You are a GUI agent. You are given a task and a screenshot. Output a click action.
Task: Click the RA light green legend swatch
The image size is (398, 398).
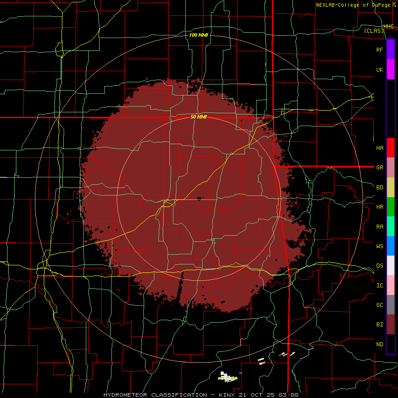pos(390,226)
